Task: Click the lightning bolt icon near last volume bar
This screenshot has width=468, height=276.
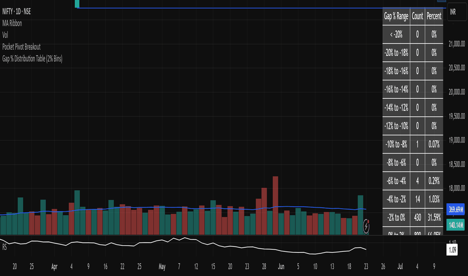Action: (366, 227)
